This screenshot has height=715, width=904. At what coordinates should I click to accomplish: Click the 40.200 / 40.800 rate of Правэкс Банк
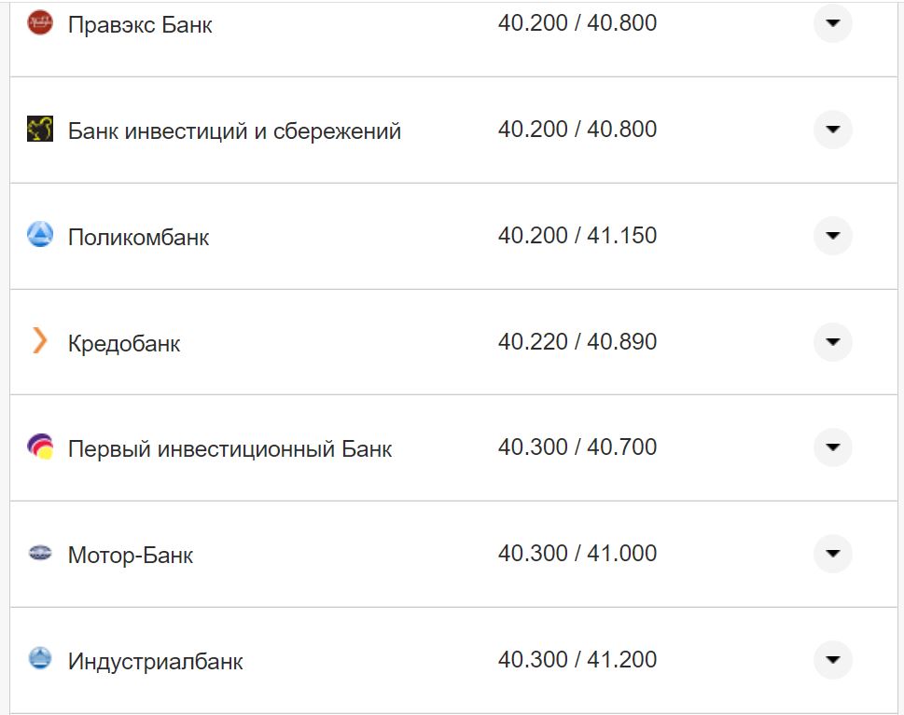(578, 23)
